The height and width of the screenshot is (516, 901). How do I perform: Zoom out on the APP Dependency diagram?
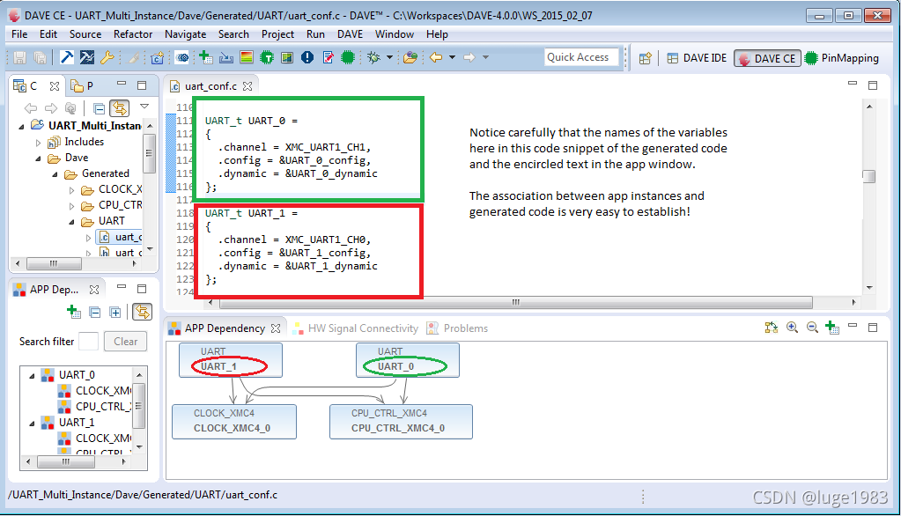[812, 328]
